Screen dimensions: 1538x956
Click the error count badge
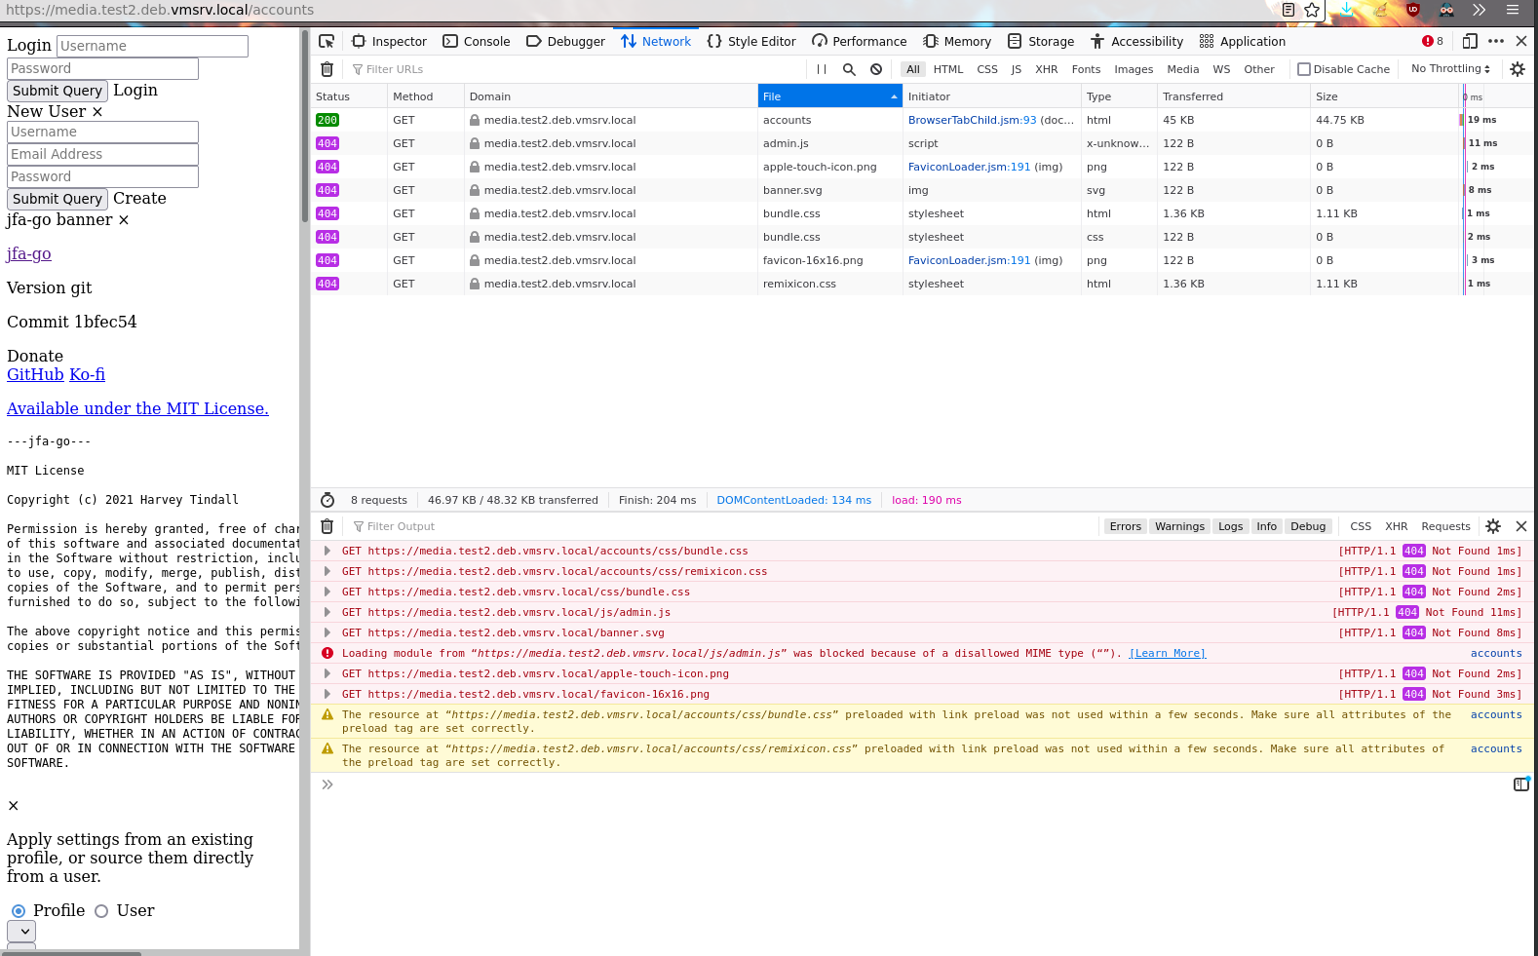[1433, 41]
